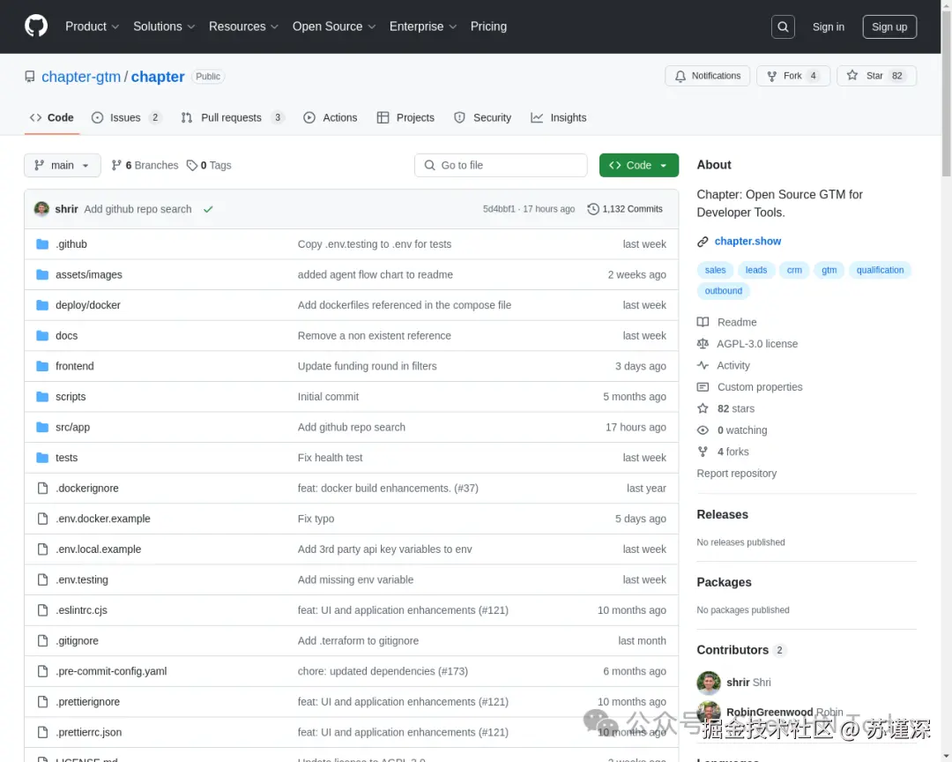The image size is (952, 762).
Task: Open the Insights tab
Action: click(x=559, y=118)
